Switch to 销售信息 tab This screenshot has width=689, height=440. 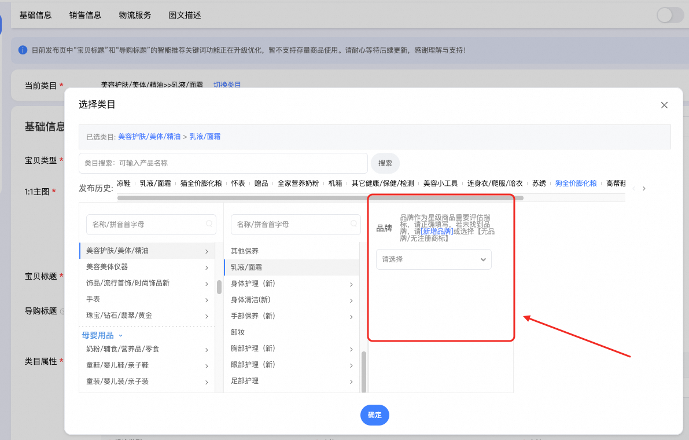[x=85, y=16]
